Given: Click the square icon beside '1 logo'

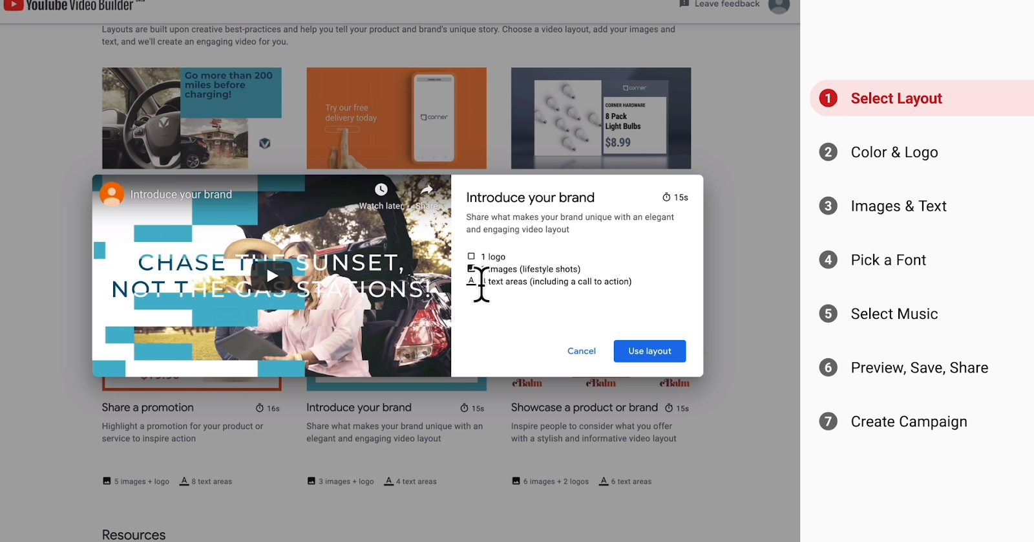Looking at the screenshot, I should pos(471,257).
